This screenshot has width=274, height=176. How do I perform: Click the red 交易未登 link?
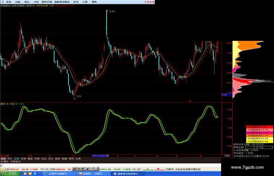pos(149,2)
